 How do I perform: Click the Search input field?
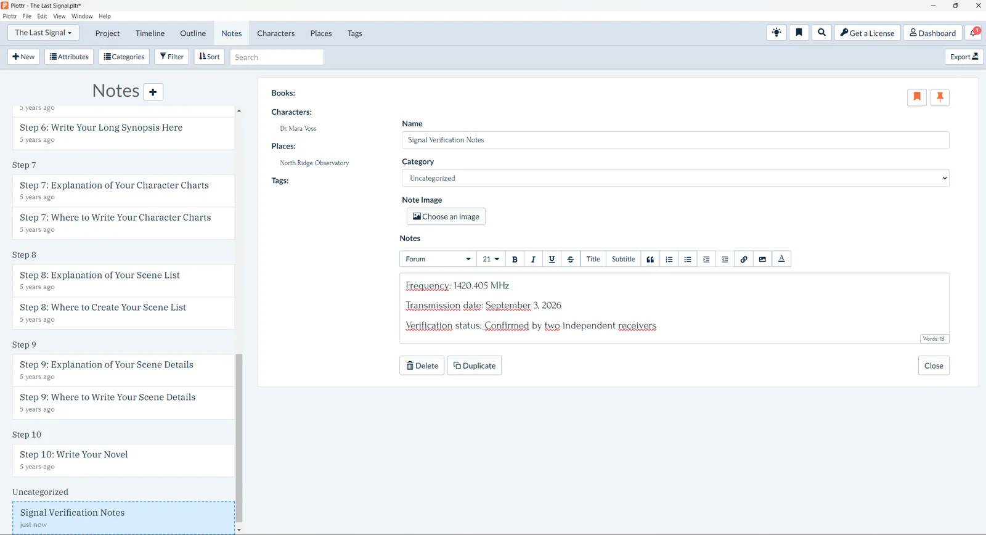tap(277, 57)
